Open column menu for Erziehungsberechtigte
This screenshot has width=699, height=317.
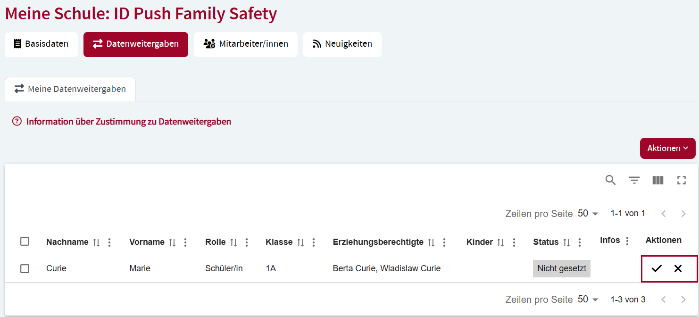444,242
